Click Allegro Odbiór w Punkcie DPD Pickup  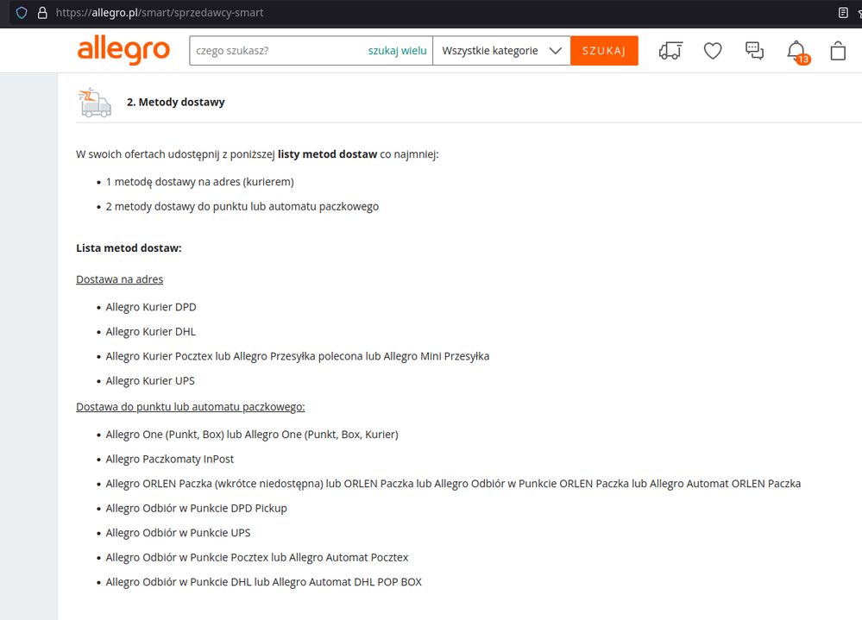(196, 509)
